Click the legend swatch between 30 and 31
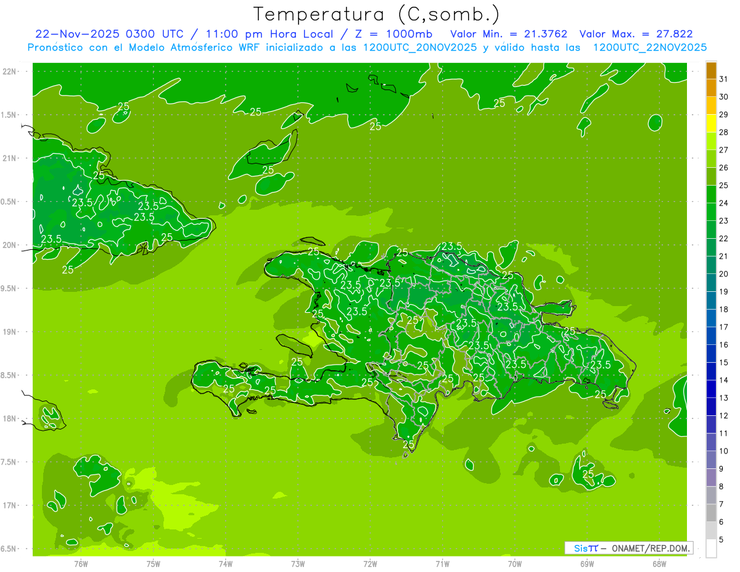The image size is (740, 572). (x=711, y=88)
